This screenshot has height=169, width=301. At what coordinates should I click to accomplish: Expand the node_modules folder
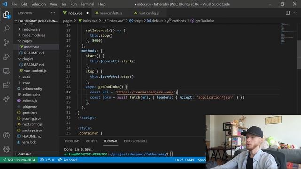[36, 35]
